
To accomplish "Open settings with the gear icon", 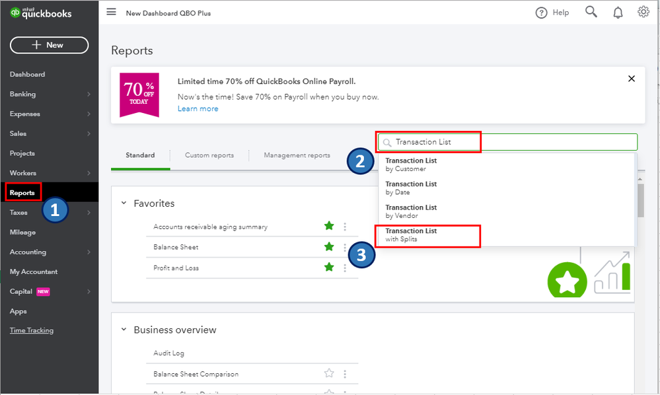I will (x=643, y=12).
